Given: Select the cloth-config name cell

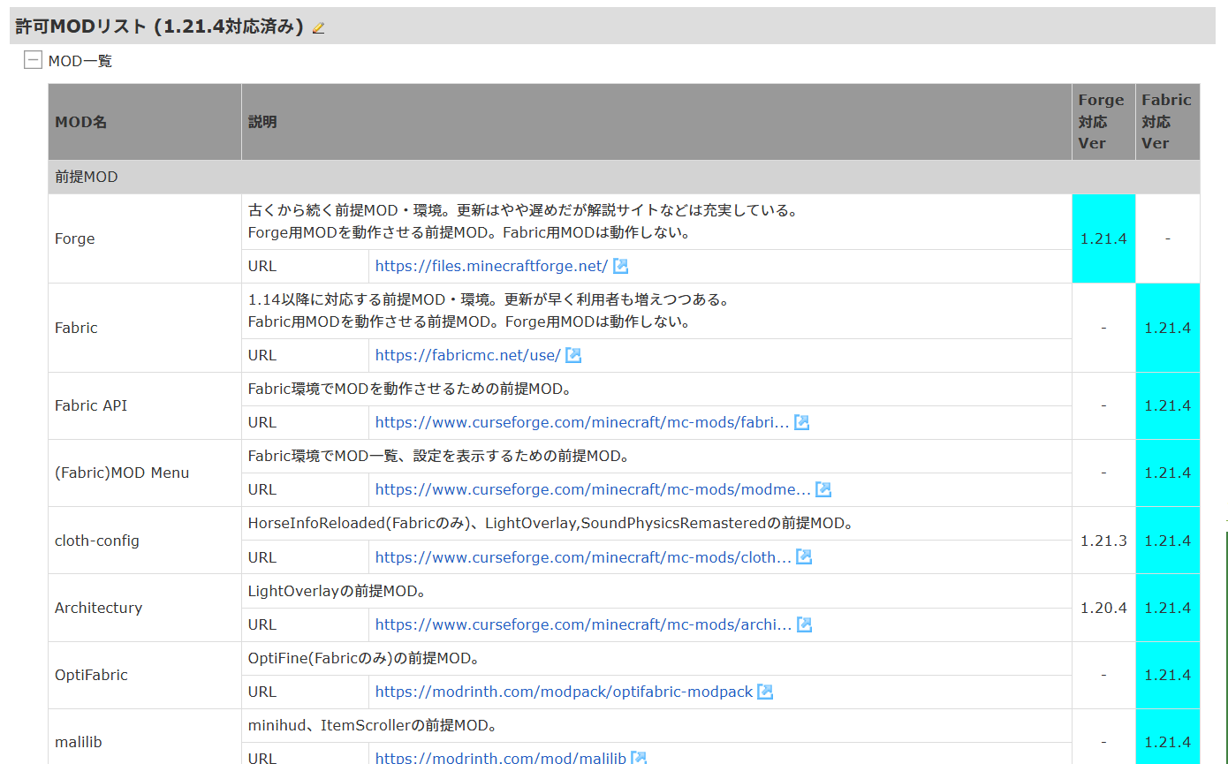Looking at the screenshot, I should tap(145, 541).
